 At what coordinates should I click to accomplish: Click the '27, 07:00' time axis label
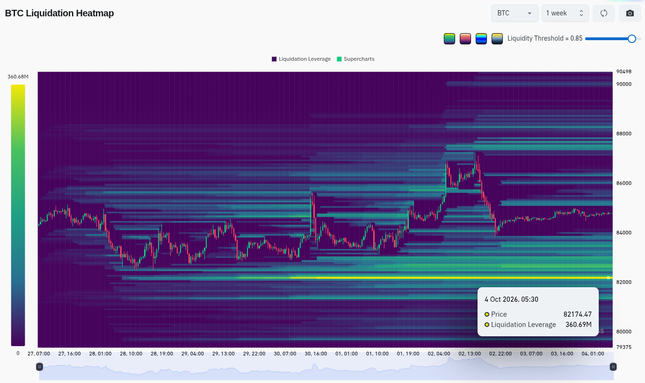point(39,354)
